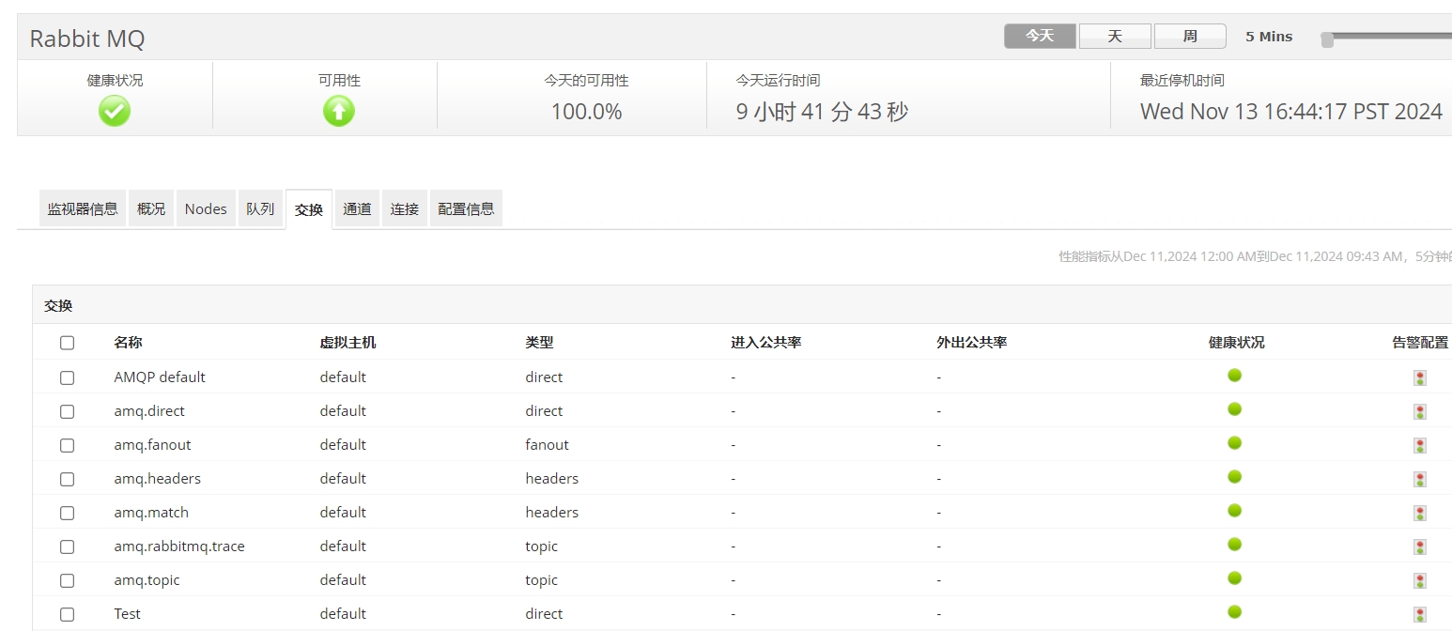The height and width of the screenshot is (631, 1452).
Task: Select the 今天 time range button
Action: (1040, 36)
